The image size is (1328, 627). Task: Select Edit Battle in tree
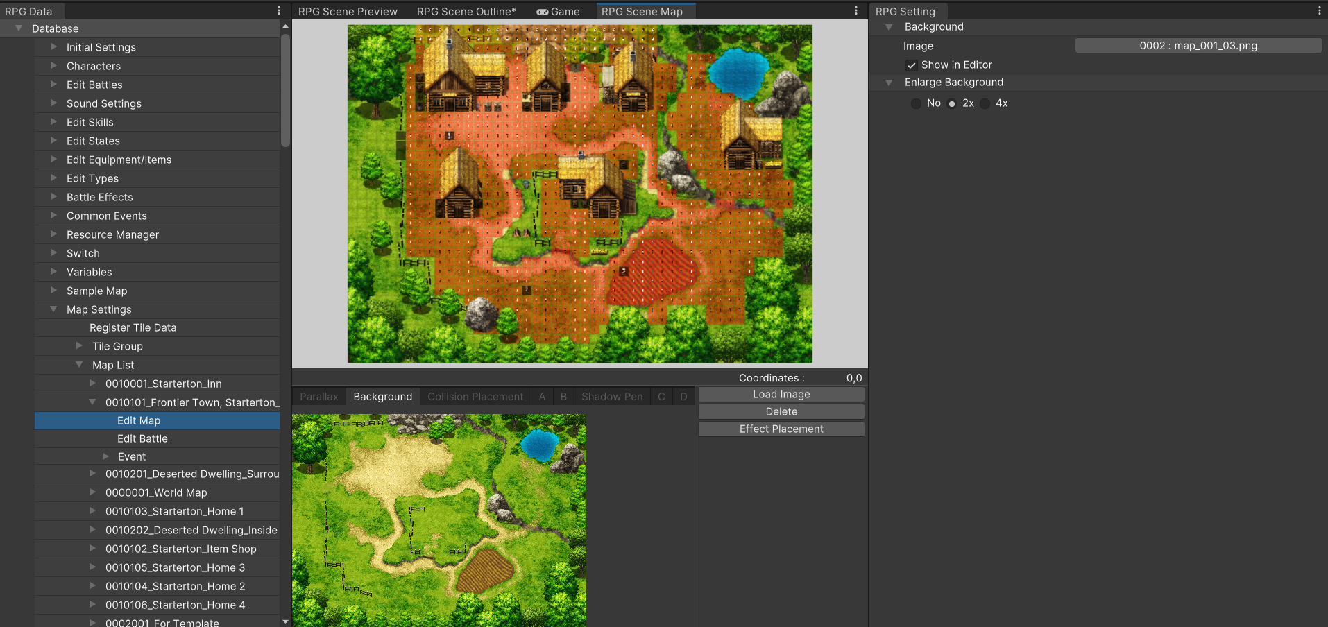(157, 438)
